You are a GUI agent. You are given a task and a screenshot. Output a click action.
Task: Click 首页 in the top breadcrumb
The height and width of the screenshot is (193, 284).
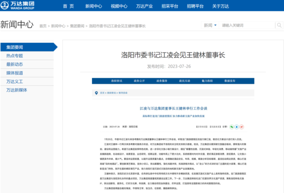pos(43,26)
